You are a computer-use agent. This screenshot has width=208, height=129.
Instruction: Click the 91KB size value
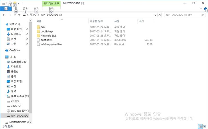coord(150,44)
